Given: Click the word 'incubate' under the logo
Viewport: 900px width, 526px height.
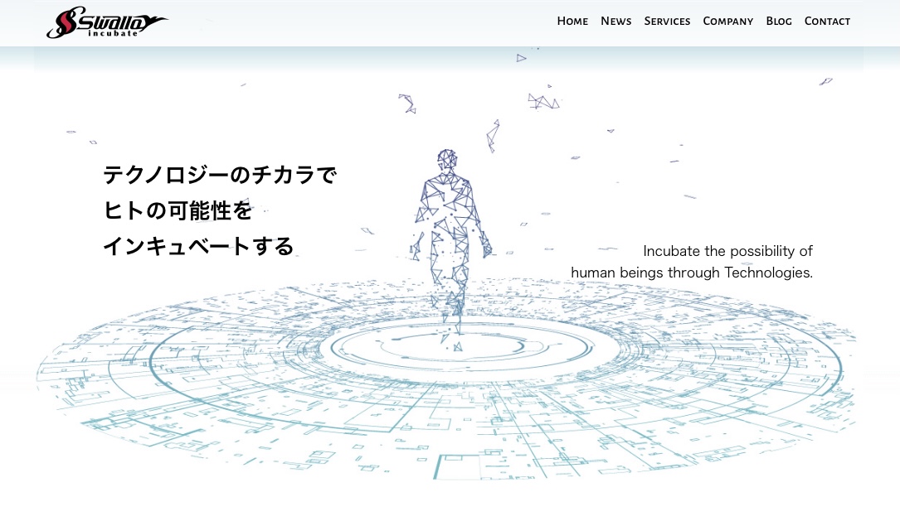Looking at the screenshot, I should pyautogui.click(x=113, y=33).
